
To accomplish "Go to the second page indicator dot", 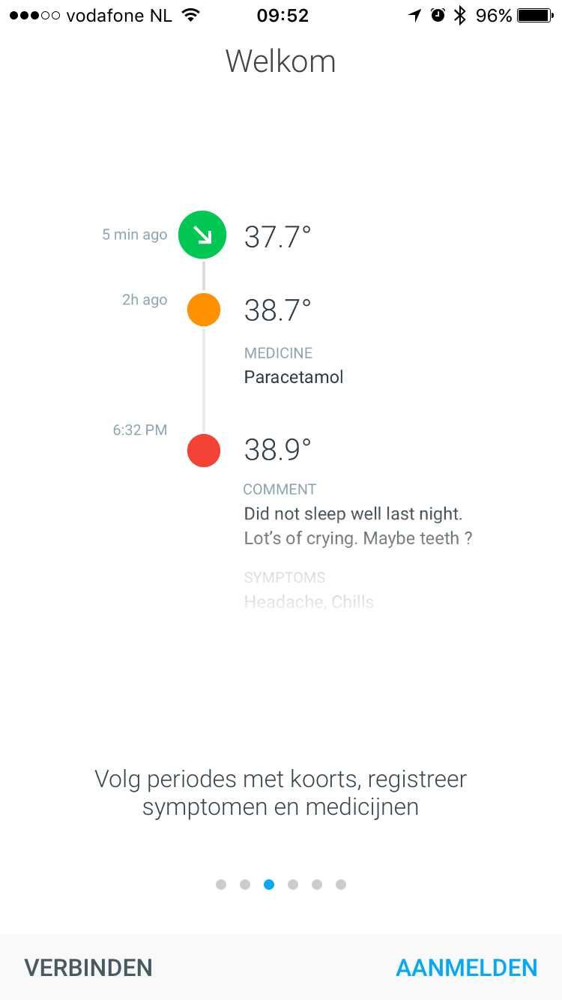I will (x=245, y=885).
